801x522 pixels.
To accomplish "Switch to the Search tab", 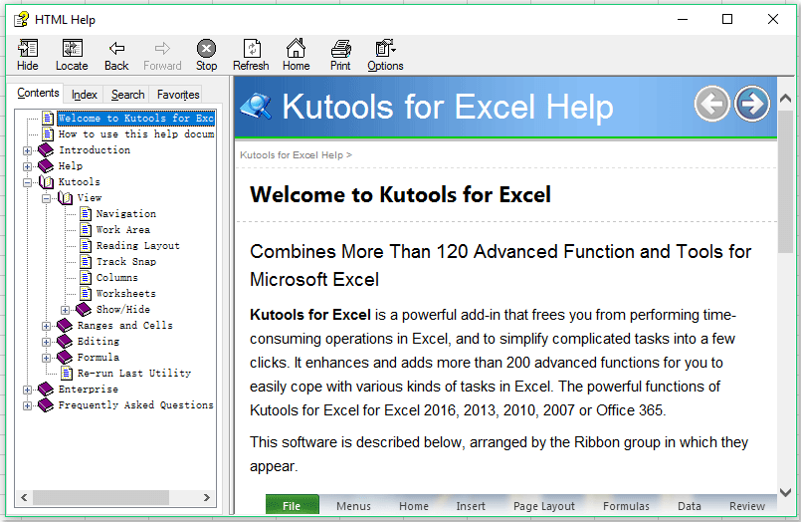I will tap(127, 95).
